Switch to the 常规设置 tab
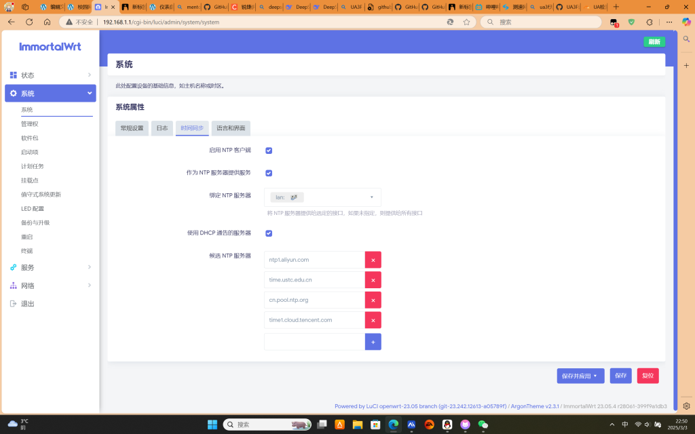 pos(132,128)
